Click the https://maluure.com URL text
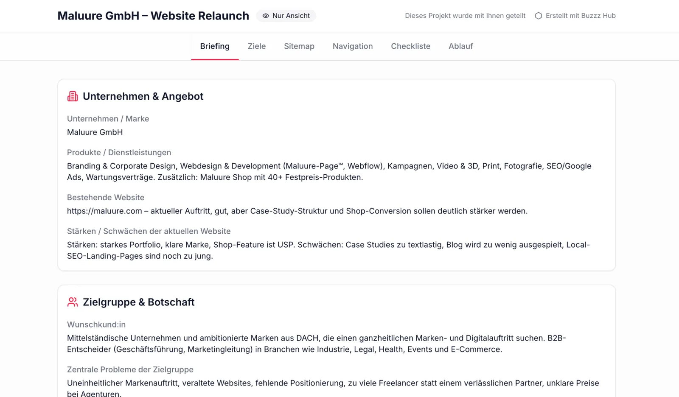679x397 pixels. tap(104, 211)
